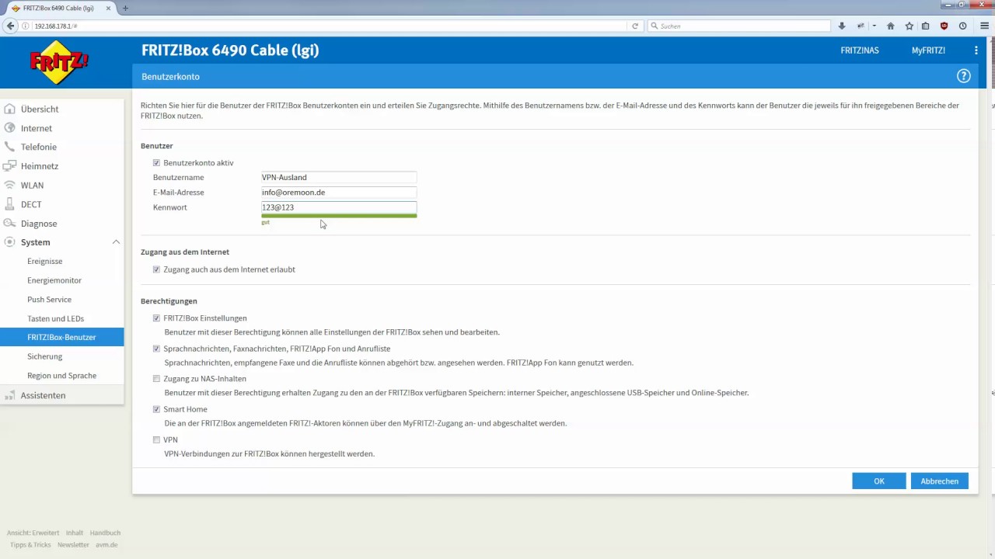Image resolution: width=995 pixels, height=559 pixels.
Task: Collapse the System menu chevron
Action: pyautogui.click(x=116, y=242)
